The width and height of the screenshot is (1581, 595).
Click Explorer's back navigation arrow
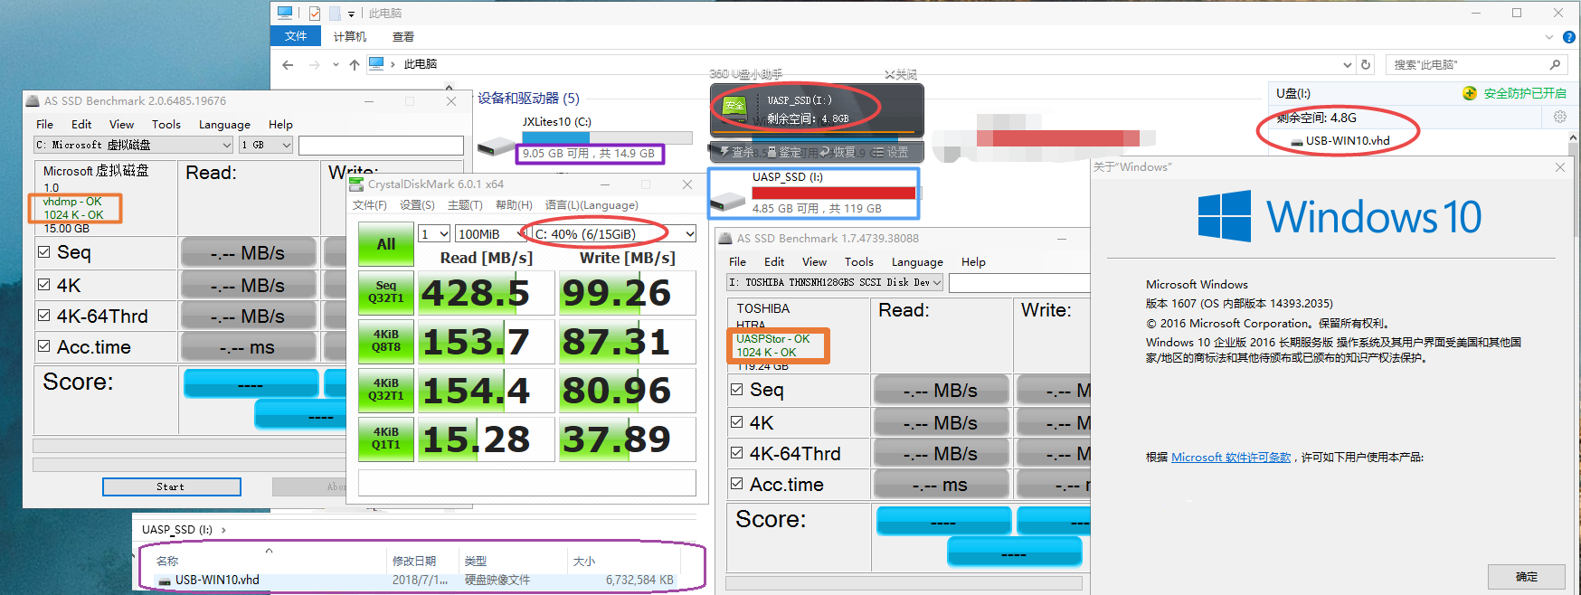[x=288, y=64]
